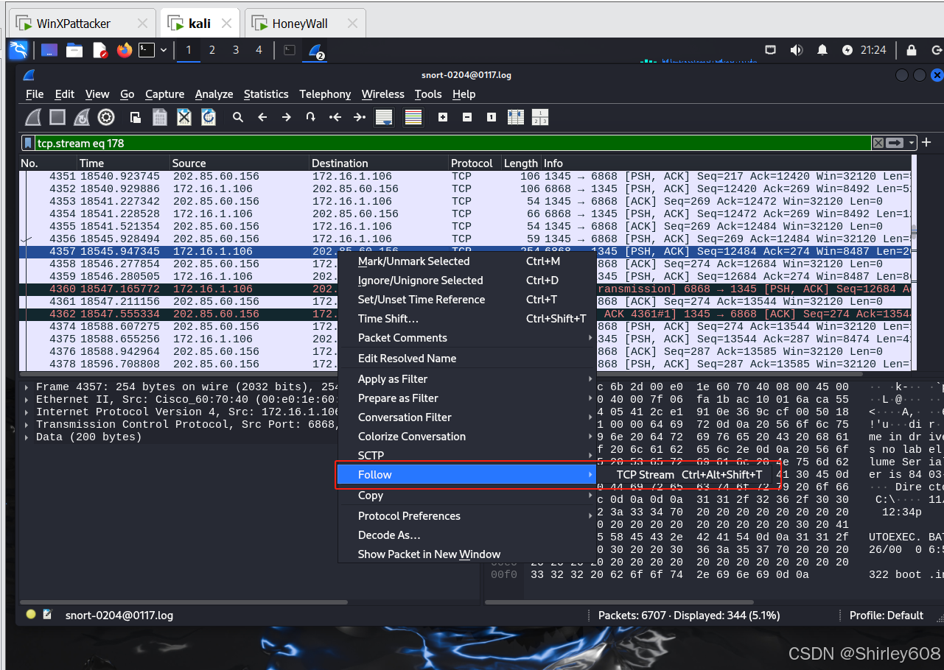Expand Data (200 bytes) row
Screen dimensions: 944x670
pyautogui.click(x=27, y=437)
